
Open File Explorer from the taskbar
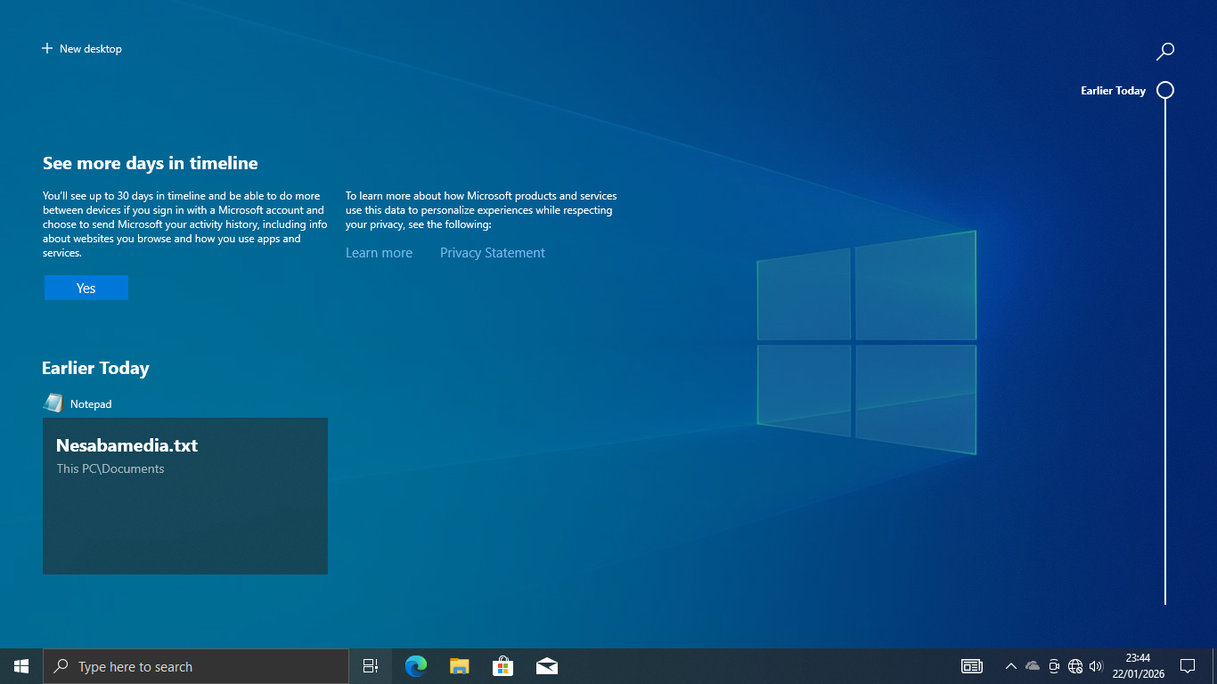click(x=459, y=666)
